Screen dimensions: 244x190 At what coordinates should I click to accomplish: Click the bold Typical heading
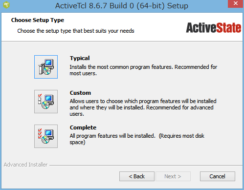point(80,58)
